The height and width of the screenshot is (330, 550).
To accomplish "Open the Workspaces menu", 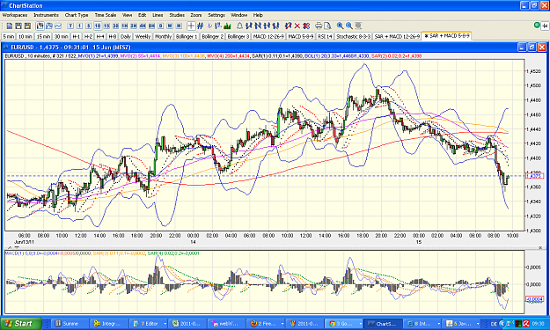I will 15,15.
